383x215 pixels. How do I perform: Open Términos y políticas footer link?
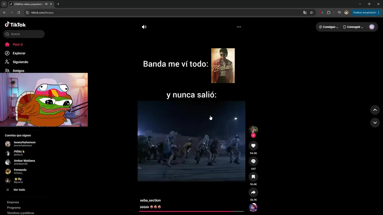coord(21,213)
